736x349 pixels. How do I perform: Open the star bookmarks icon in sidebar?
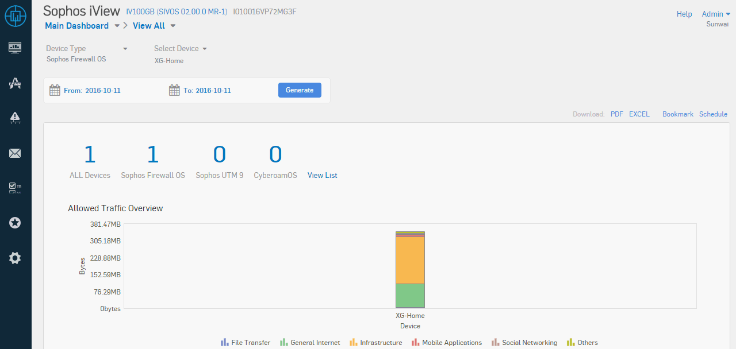tap(15, 223)
